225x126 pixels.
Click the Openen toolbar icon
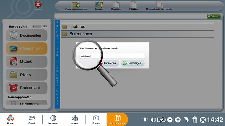click(99, 5)
